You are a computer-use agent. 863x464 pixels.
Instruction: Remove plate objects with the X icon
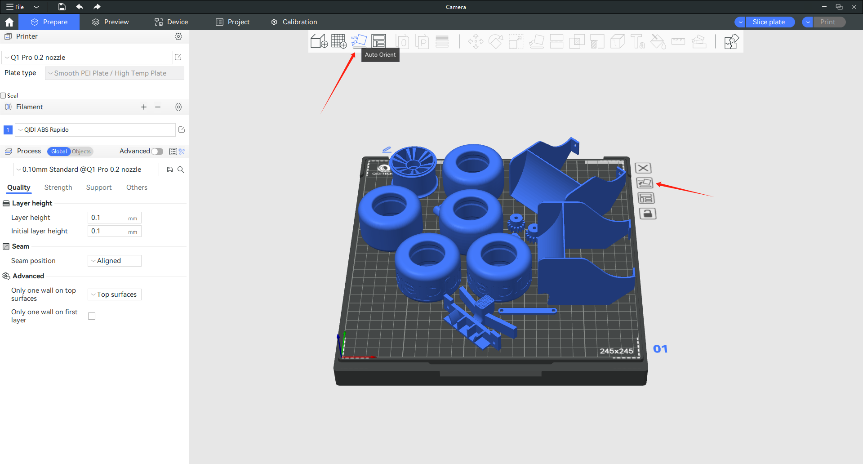click(643, 168)
